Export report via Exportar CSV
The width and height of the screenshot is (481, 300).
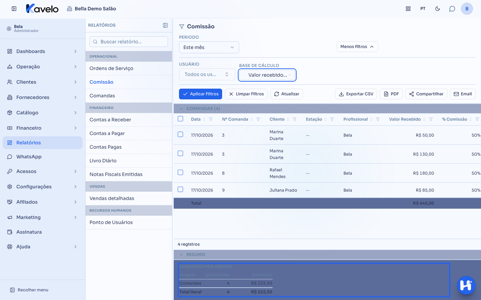[356, 94]
